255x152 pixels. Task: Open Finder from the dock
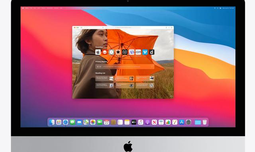[52, 122]
